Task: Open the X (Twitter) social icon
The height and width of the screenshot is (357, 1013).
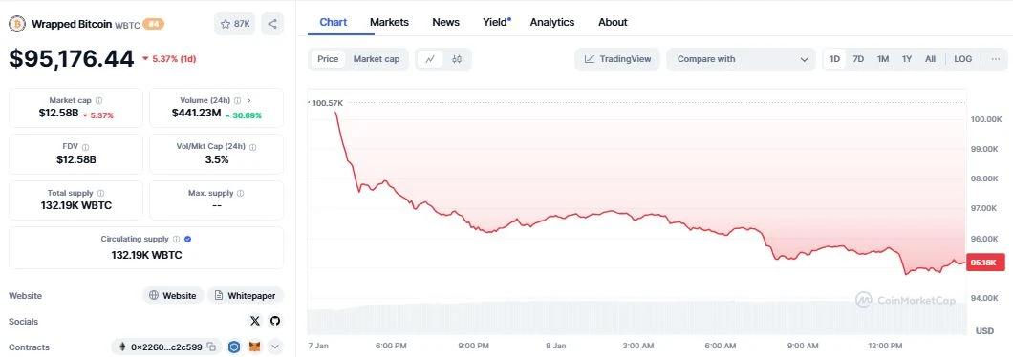Action: (x=254, y=321)
